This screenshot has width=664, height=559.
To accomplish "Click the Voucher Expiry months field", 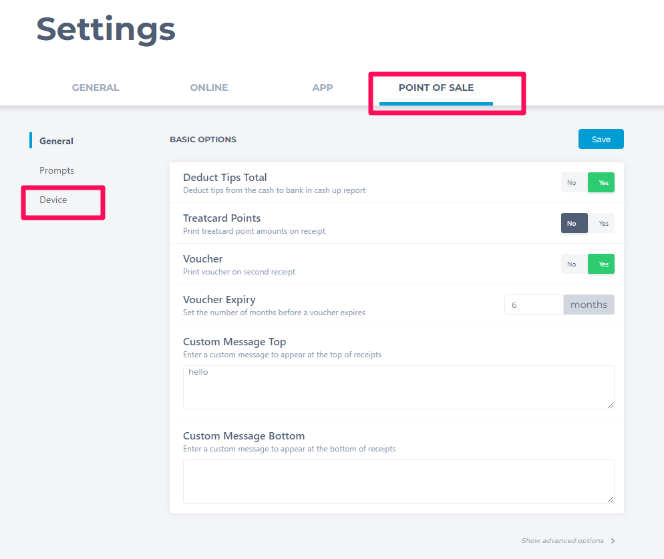I will click(x=534, y=305).
